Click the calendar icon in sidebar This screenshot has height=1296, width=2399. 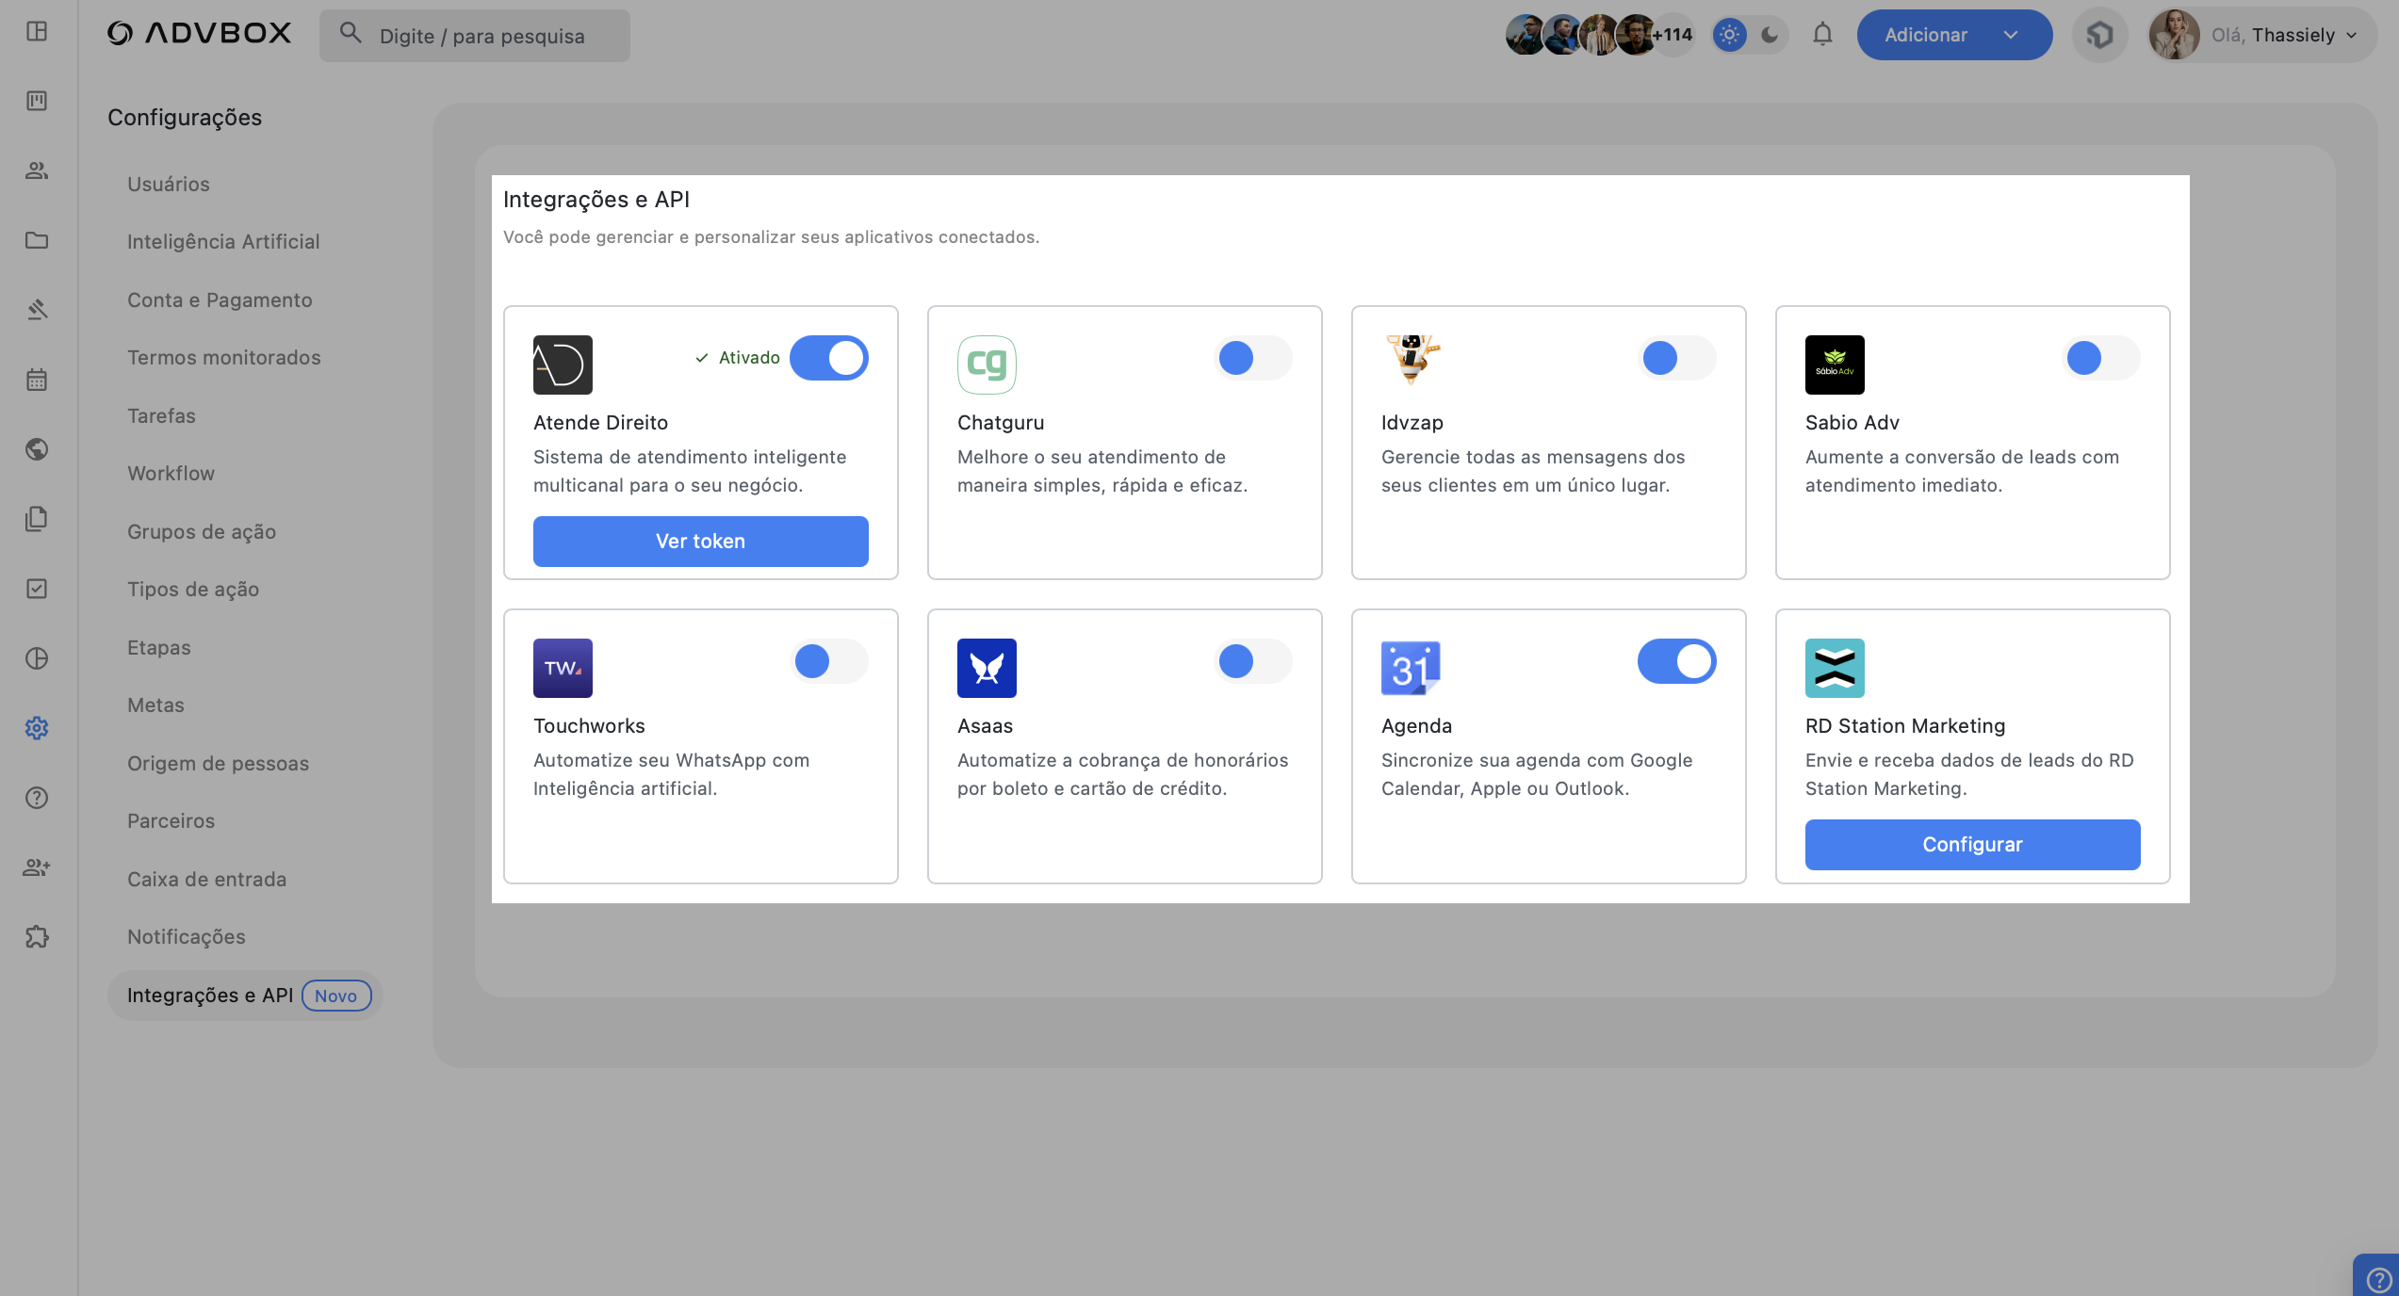click(x=37, y=380)
